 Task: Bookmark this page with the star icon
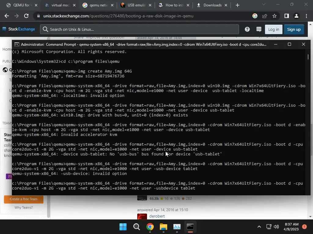(x=274, y=16)
